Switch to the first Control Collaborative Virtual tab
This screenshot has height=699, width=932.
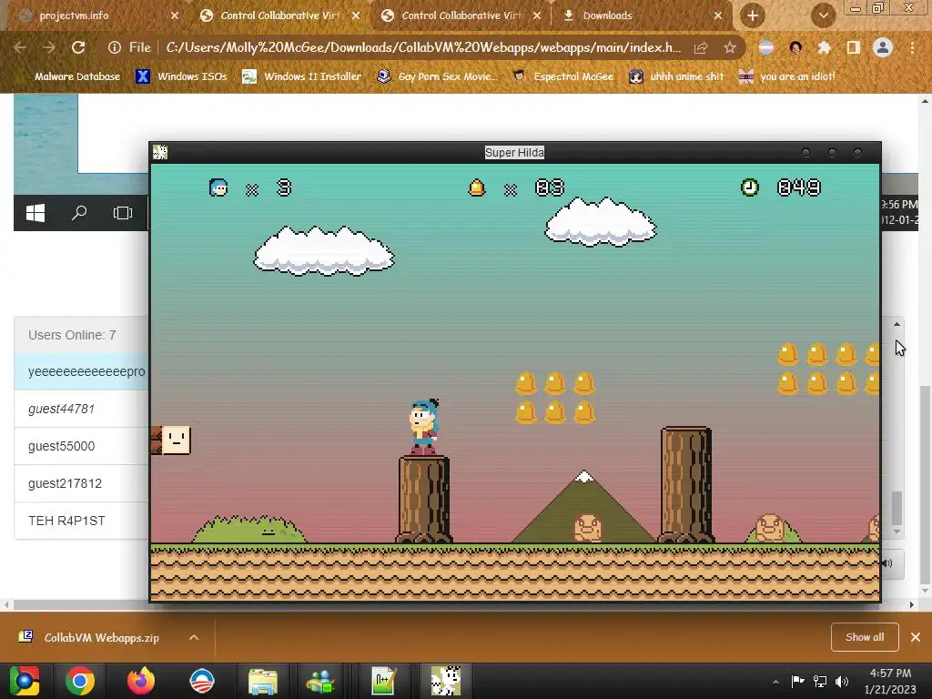[279, 16]
